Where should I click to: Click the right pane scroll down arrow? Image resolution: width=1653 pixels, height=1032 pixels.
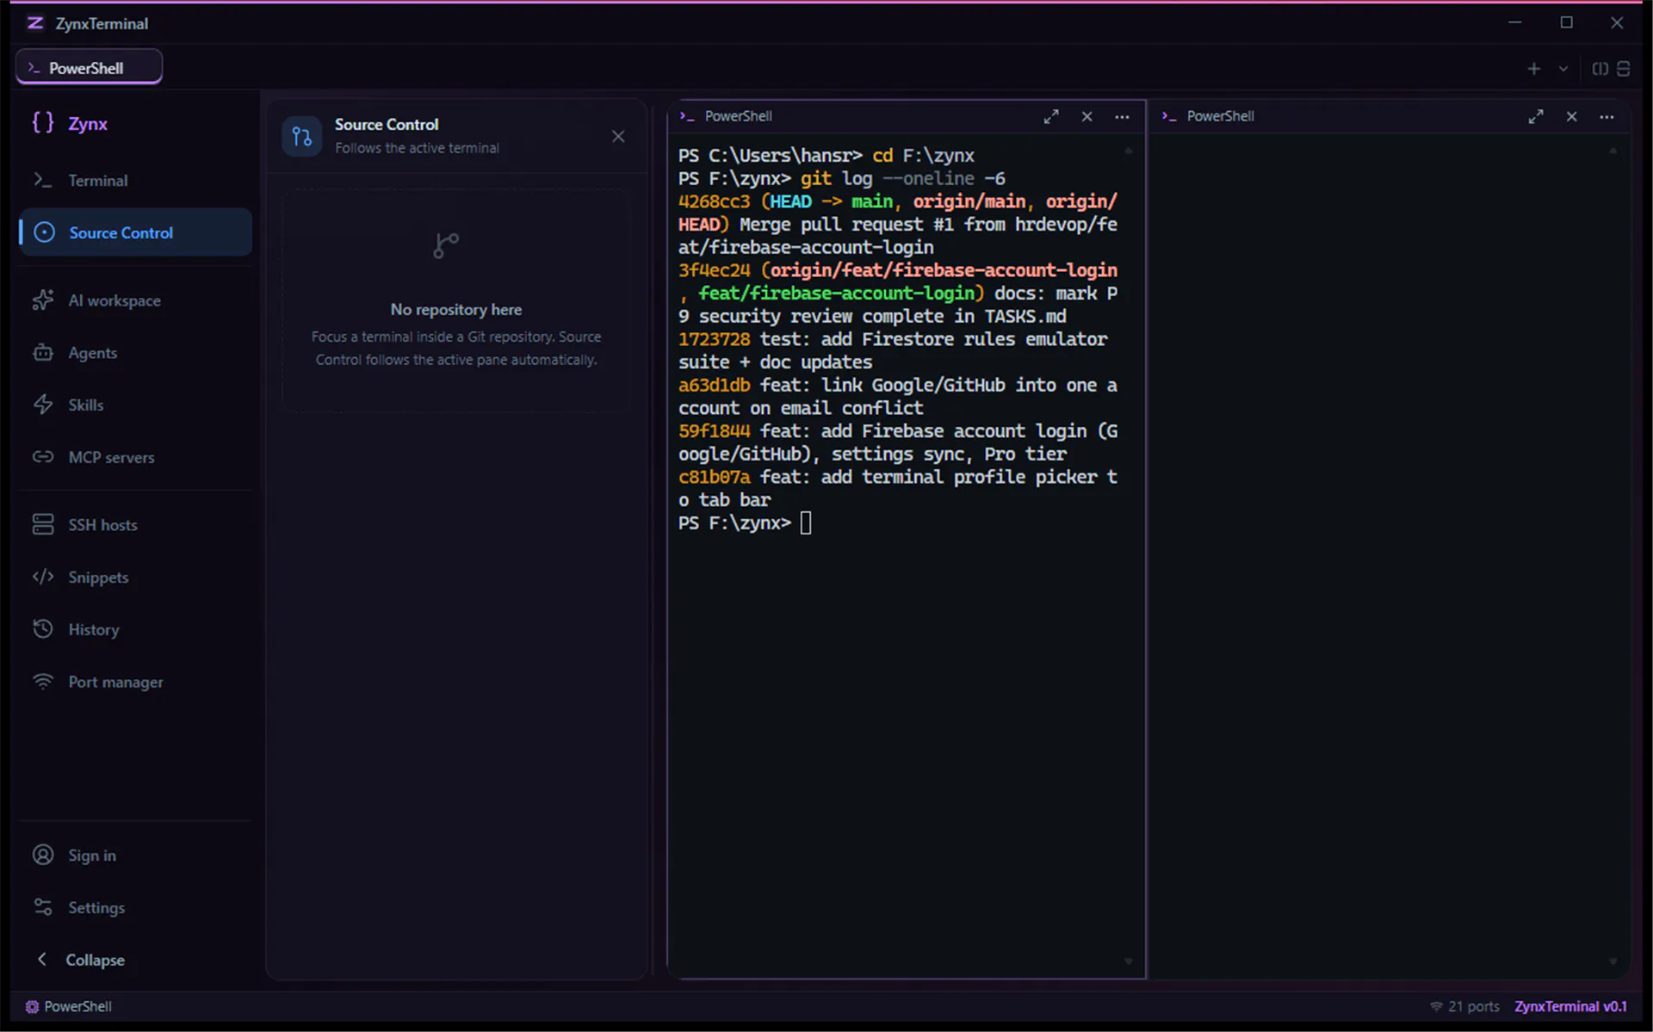[x=1613, y=961]
